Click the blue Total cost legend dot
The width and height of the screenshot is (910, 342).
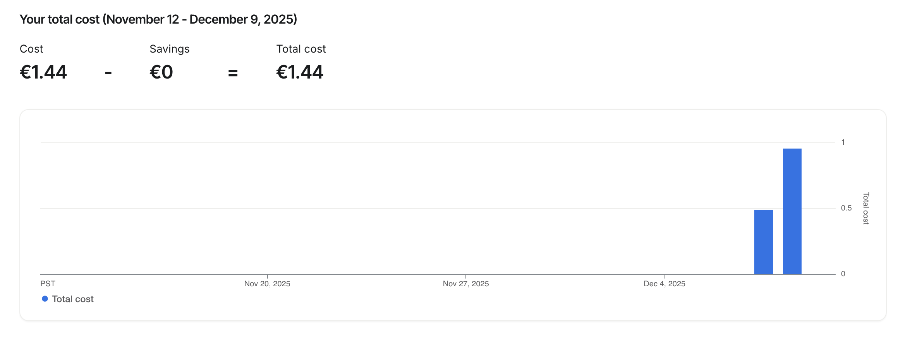pos(45,299)
